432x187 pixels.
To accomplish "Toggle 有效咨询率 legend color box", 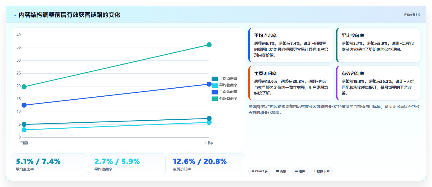I will coord(215,98).
